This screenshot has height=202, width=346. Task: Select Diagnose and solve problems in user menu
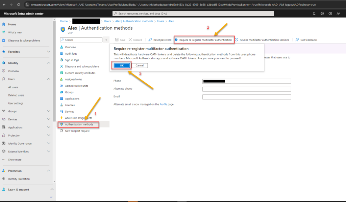click(x=82, y=66)
